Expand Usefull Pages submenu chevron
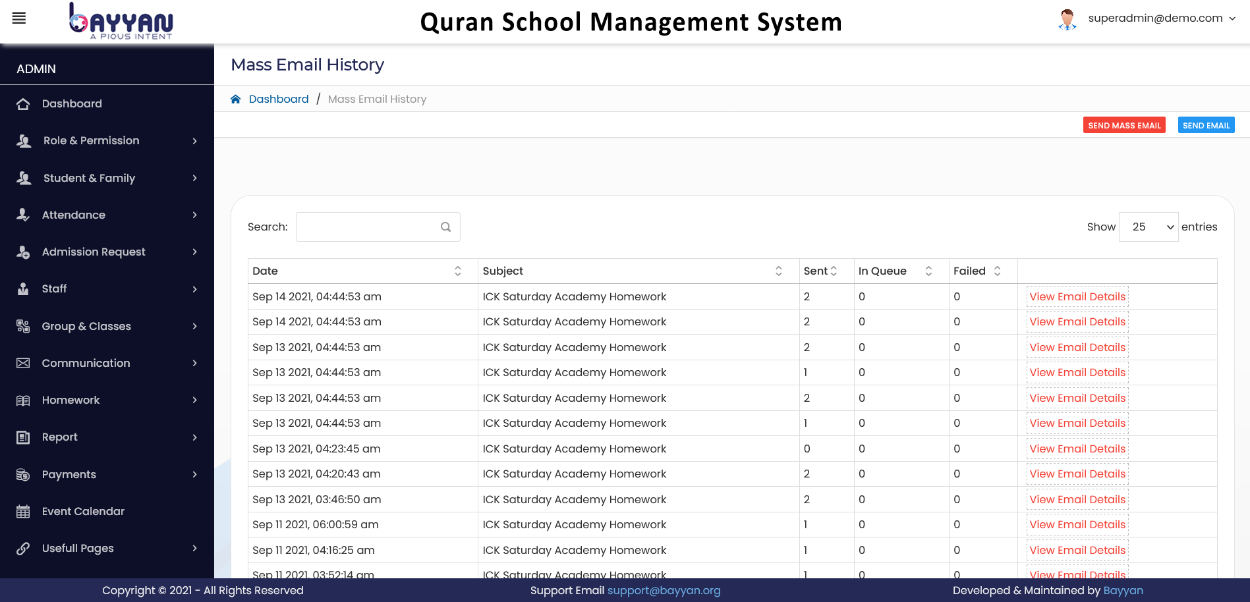This screenshot has width=1250, height=602. [x=194, y=548]
